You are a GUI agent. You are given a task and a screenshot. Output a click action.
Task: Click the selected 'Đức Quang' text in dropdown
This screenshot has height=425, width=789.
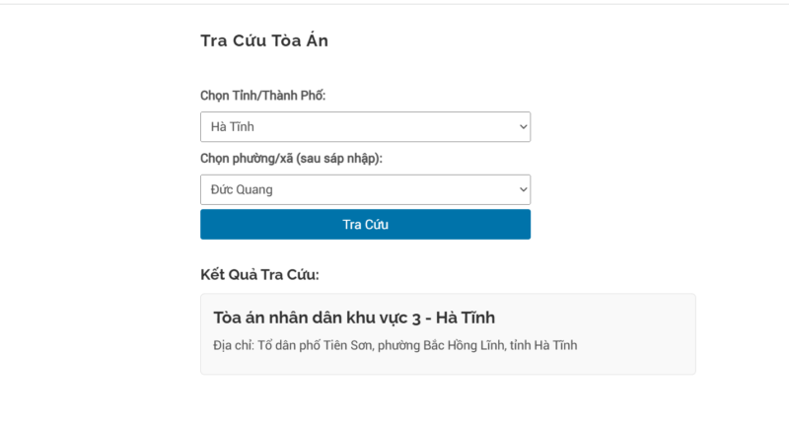(242, 189)
